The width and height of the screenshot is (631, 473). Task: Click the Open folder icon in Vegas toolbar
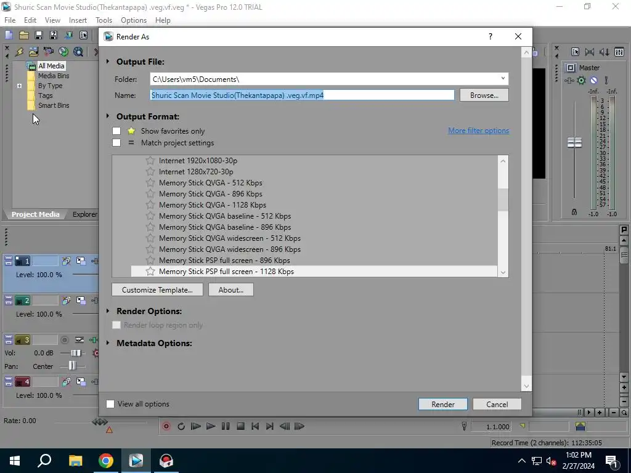pyautogui.click(x=24, y=35)
